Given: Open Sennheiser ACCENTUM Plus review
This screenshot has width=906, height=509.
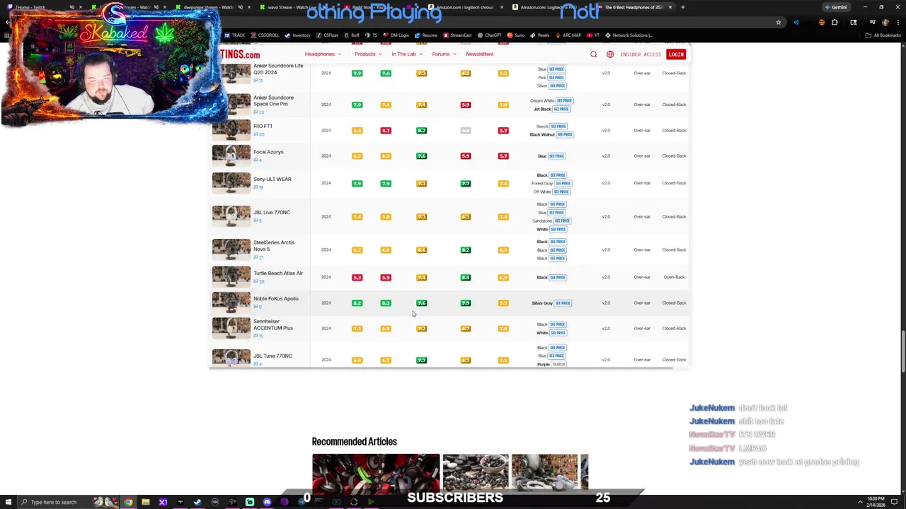Looking at the screenshot, I should coord(273,324).
